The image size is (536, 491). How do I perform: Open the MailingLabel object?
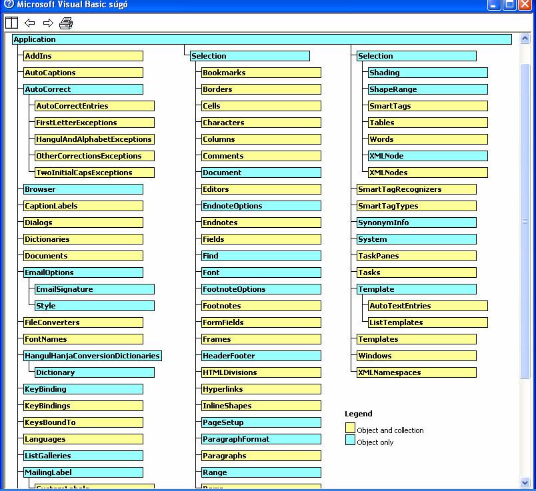[x=83, y=472]
